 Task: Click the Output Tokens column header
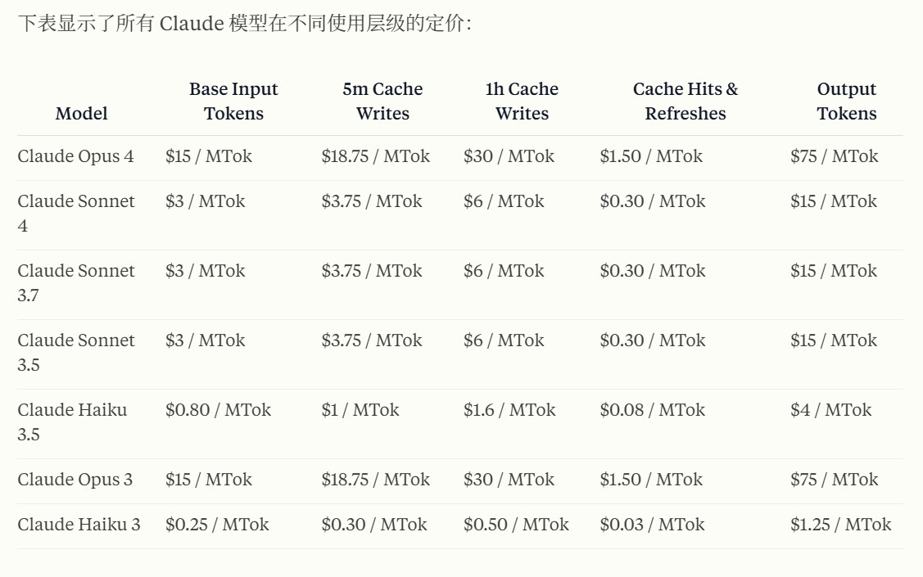click(x=846, y=101)
